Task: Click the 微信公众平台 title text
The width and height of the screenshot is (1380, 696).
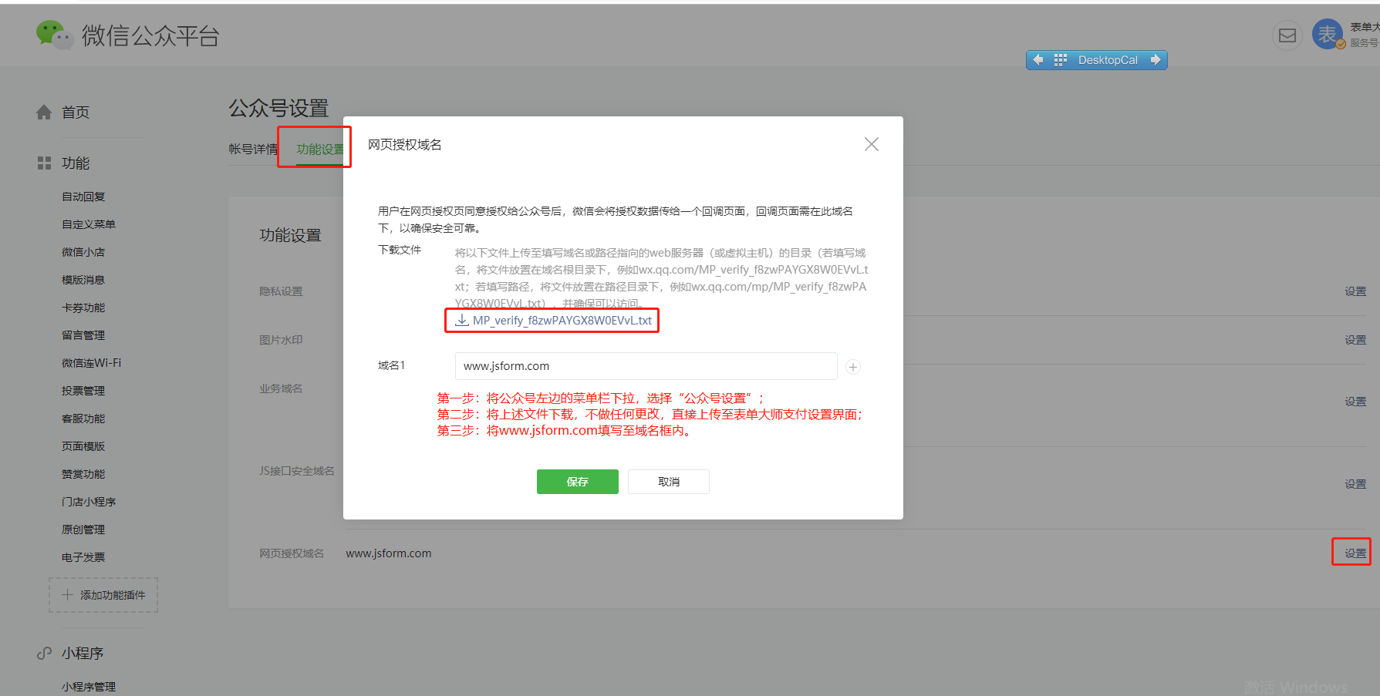Action: click(x=150, y=35)
